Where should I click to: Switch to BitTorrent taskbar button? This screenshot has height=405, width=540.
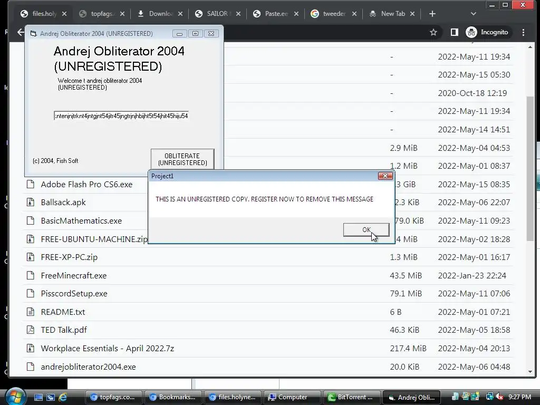[x=352, y=397]
